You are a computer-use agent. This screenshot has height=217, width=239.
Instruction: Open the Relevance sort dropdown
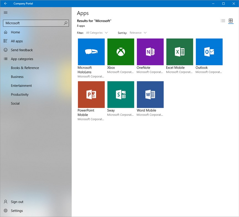138,33
